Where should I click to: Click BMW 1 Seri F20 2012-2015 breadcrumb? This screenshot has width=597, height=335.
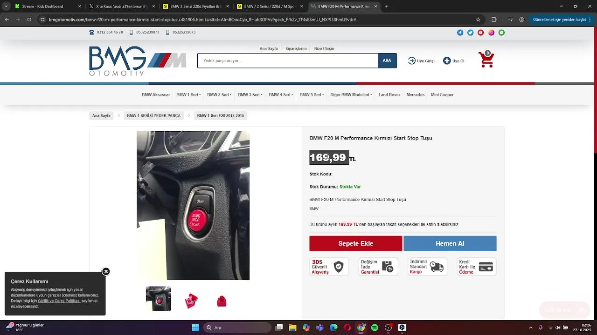(x=220, y=115)
